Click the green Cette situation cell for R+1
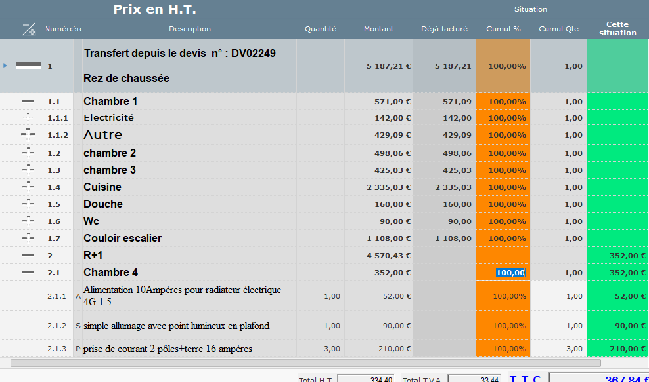 tap(617, 256)
